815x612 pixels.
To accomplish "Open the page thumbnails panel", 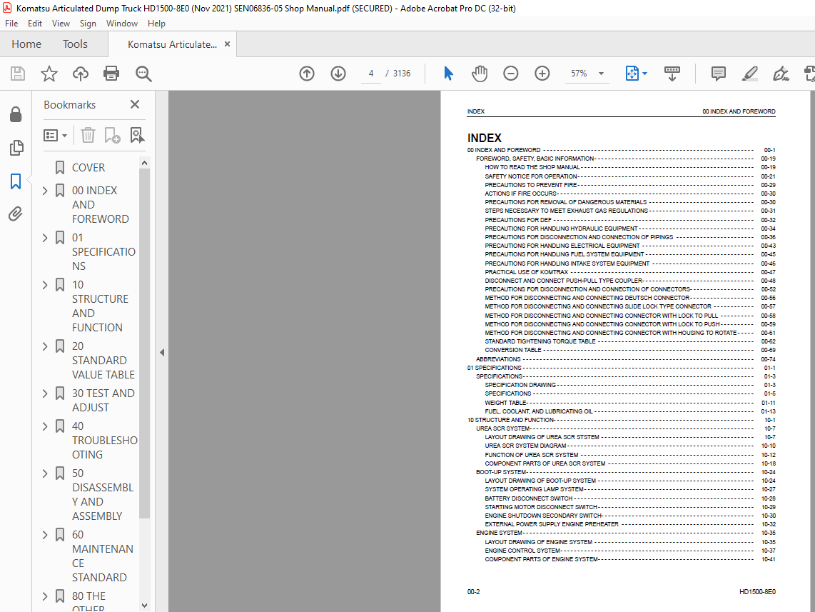I will pyautogui.click(x=16, y=148).
